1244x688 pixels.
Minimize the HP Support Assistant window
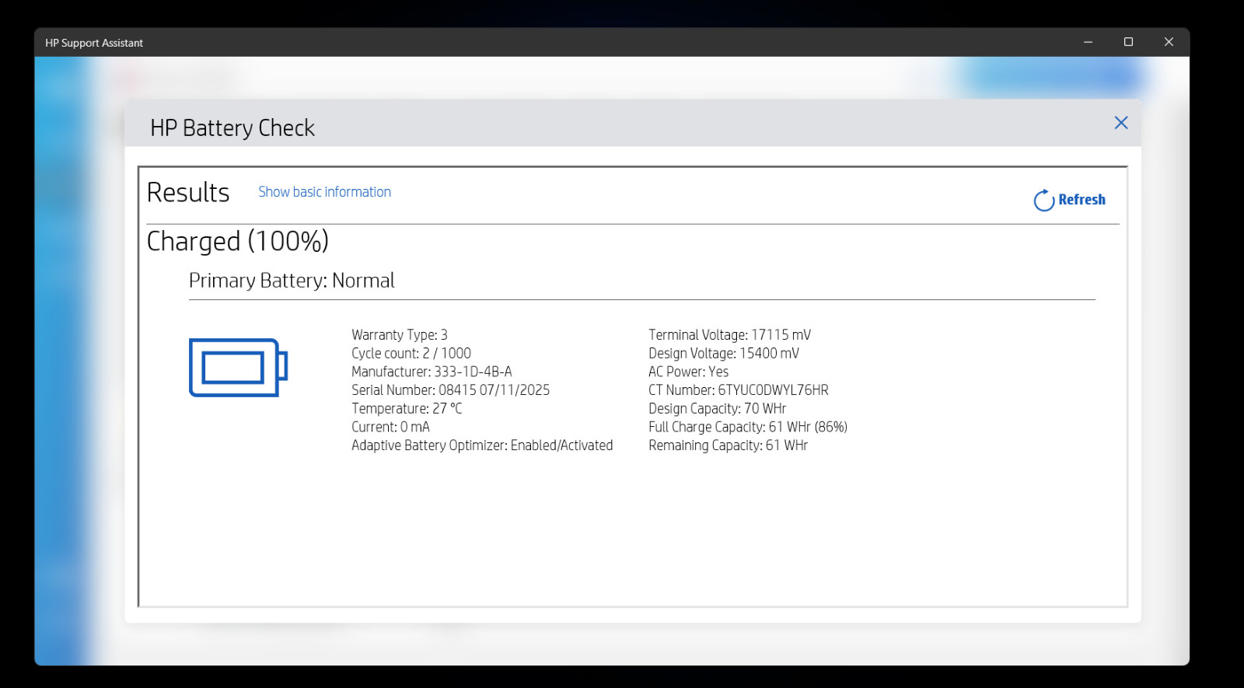(x=1088, y=42)
